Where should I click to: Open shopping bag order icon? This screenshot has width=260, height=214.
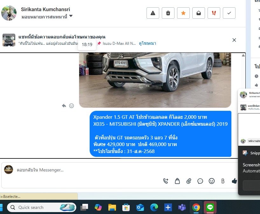pyautogui.click(x=177, y=181)
